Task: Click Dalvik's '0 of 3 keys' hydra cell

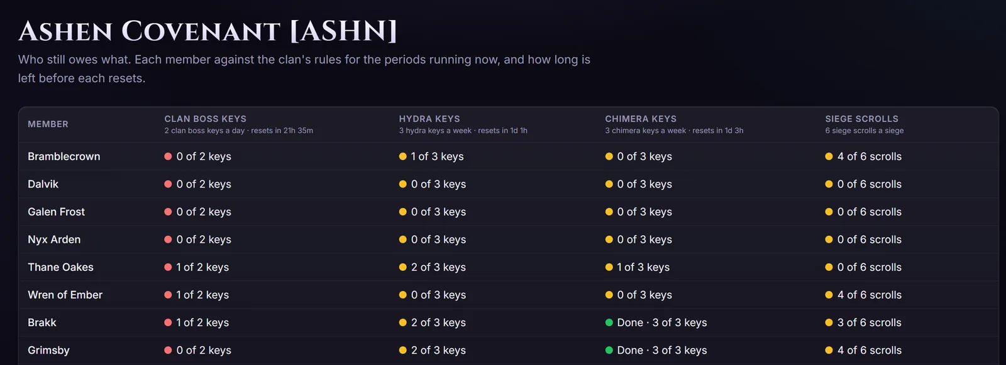Action: pyautogui.click(x=433, y=184)
